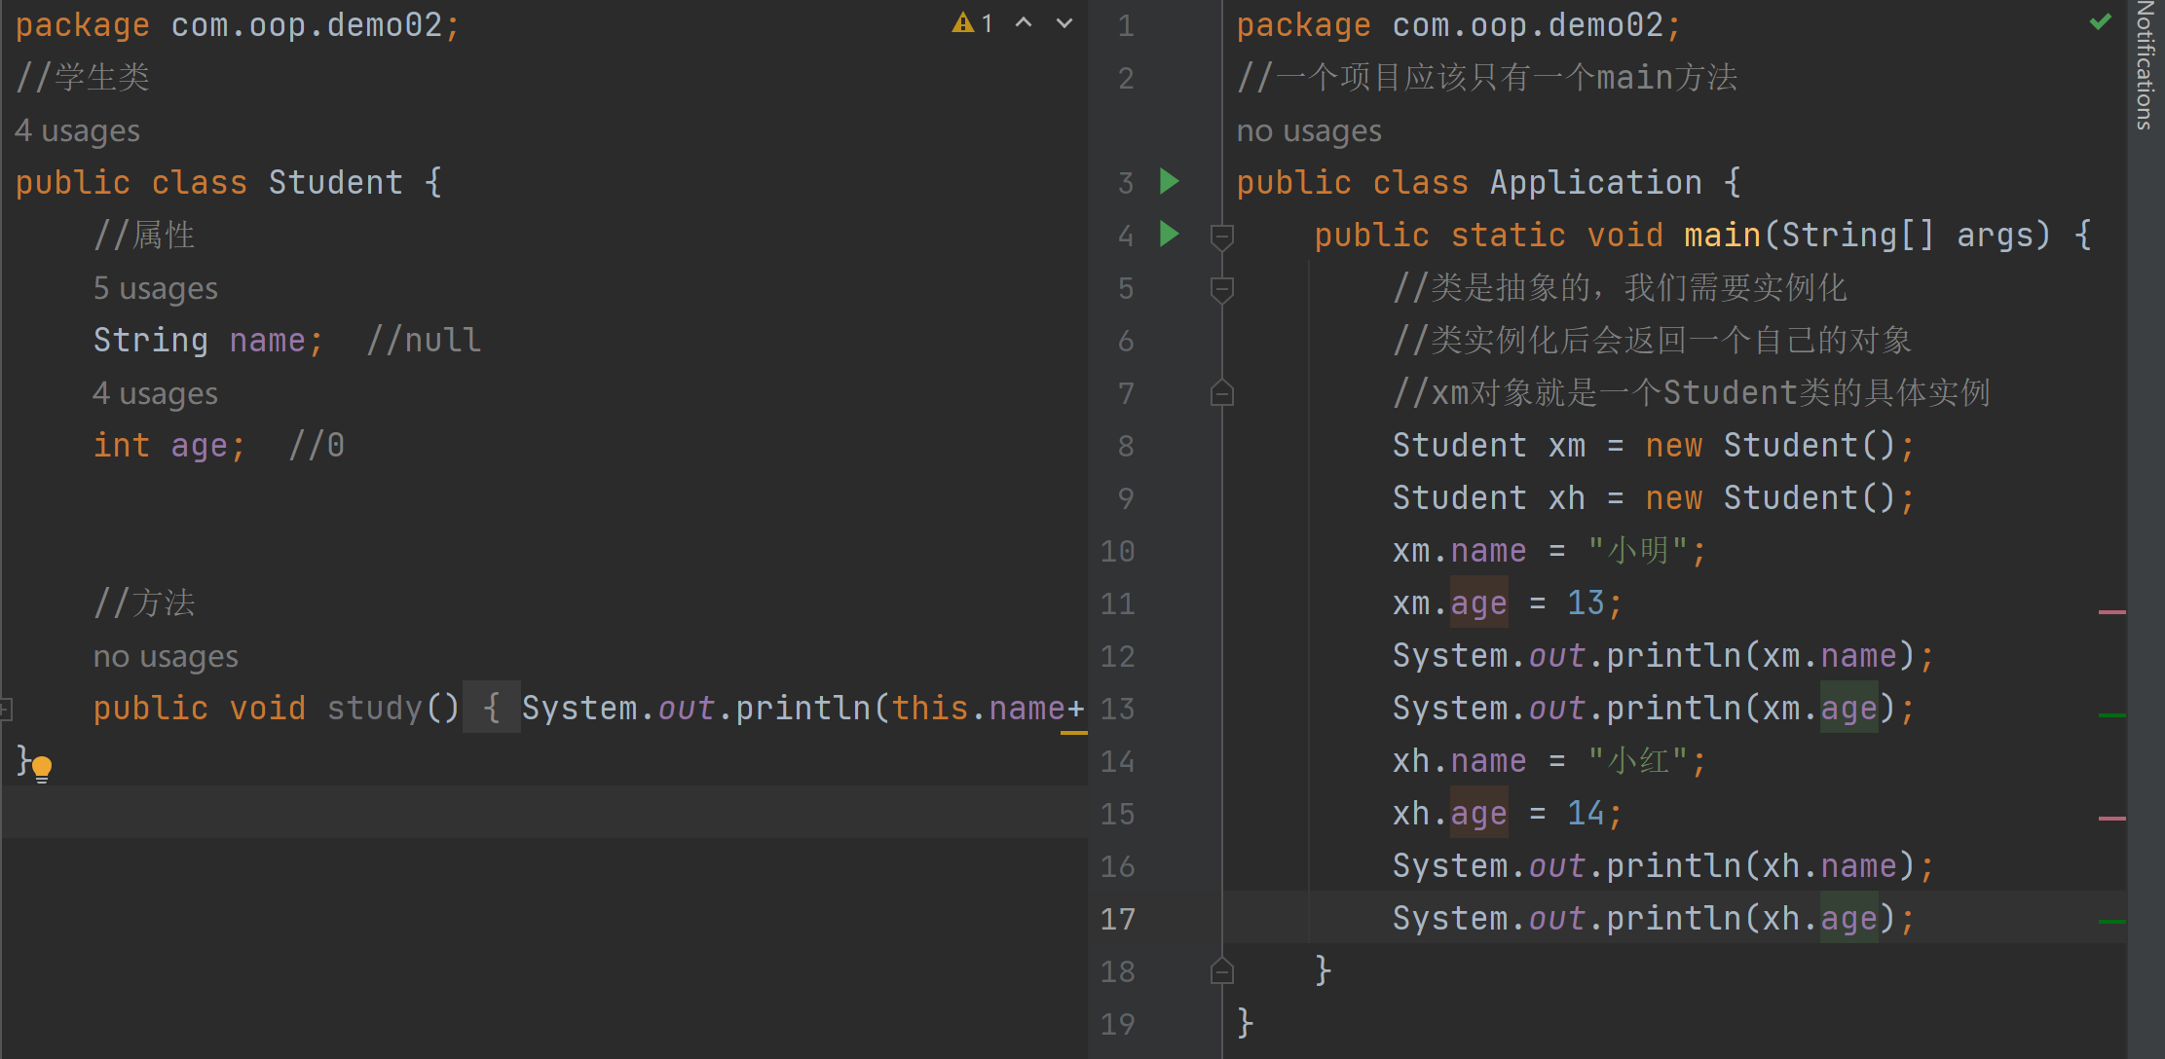Click the '4 usages' hint above class Student
The width and height of the screenshot is (2165, 1059).
(x=78, y=130)
